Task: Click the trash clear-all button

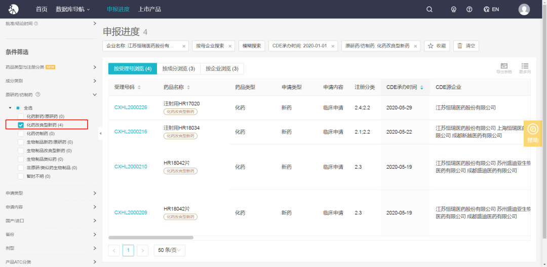Action: [x=466, y=46]
